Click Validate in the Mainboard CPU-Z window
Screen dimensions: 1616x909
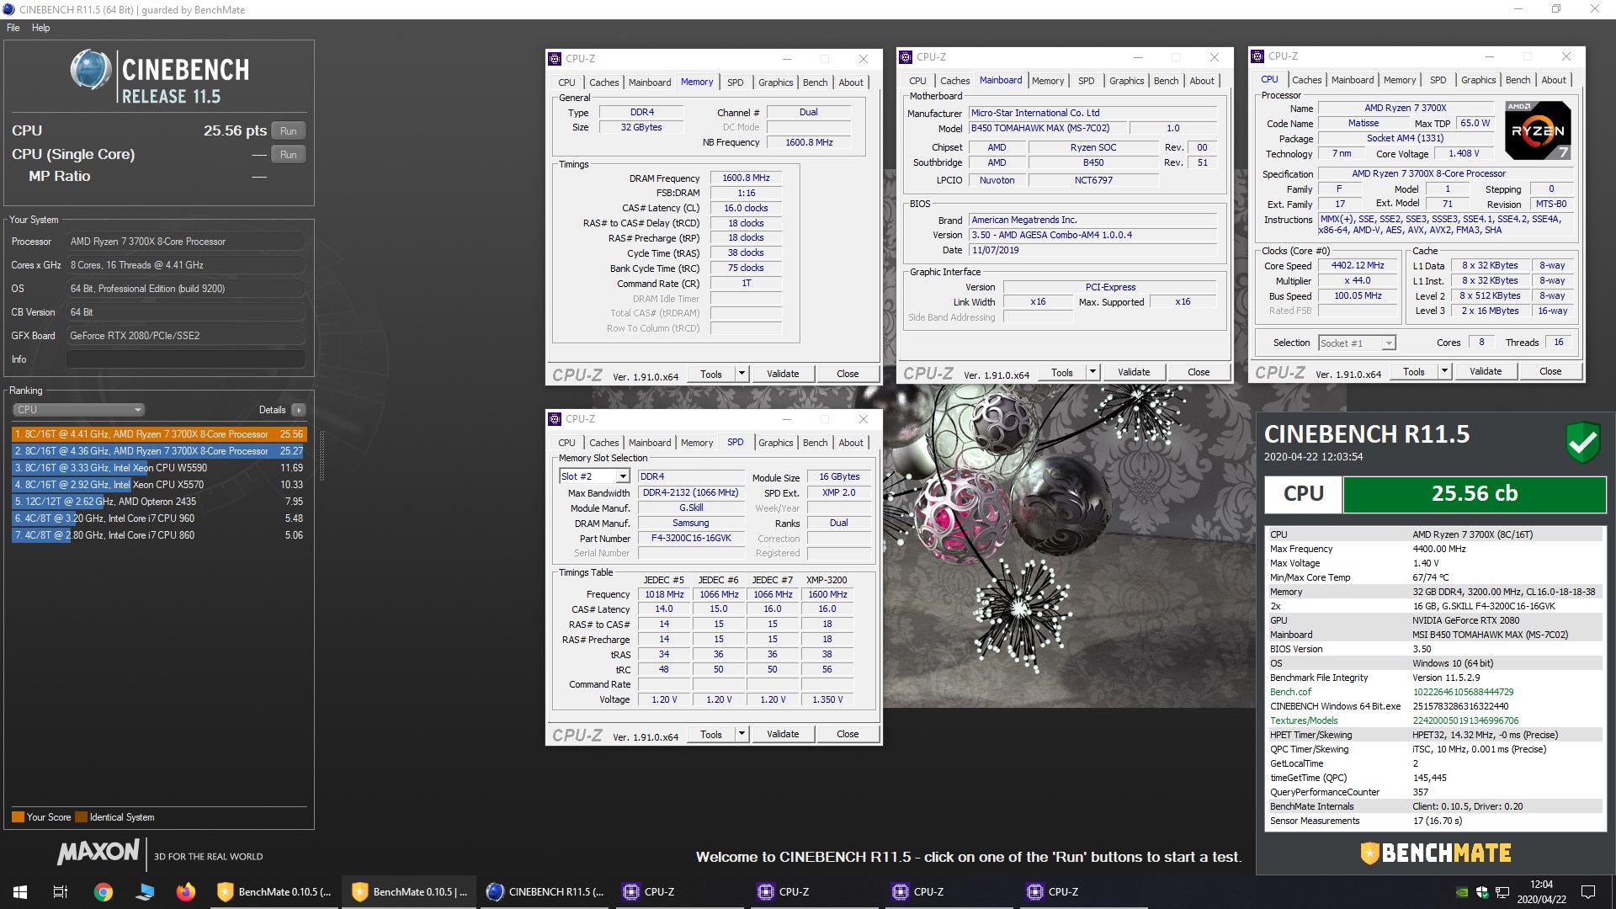(1134, 372)
